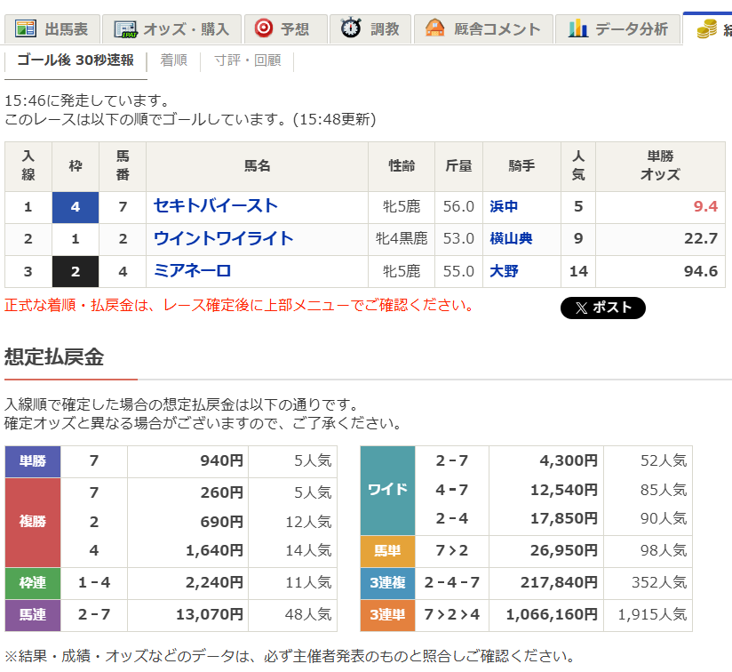Click the 牝4黒鹿 age cell

click(x=402, y=238)
